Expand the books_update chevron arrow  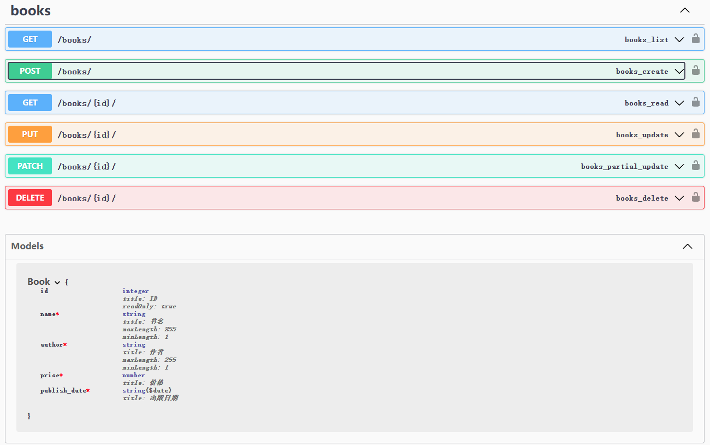[x=679, y=134]
